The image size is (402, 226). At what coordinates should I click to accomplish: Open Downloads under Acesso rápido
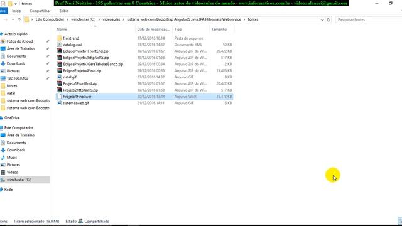coord(16,63)
